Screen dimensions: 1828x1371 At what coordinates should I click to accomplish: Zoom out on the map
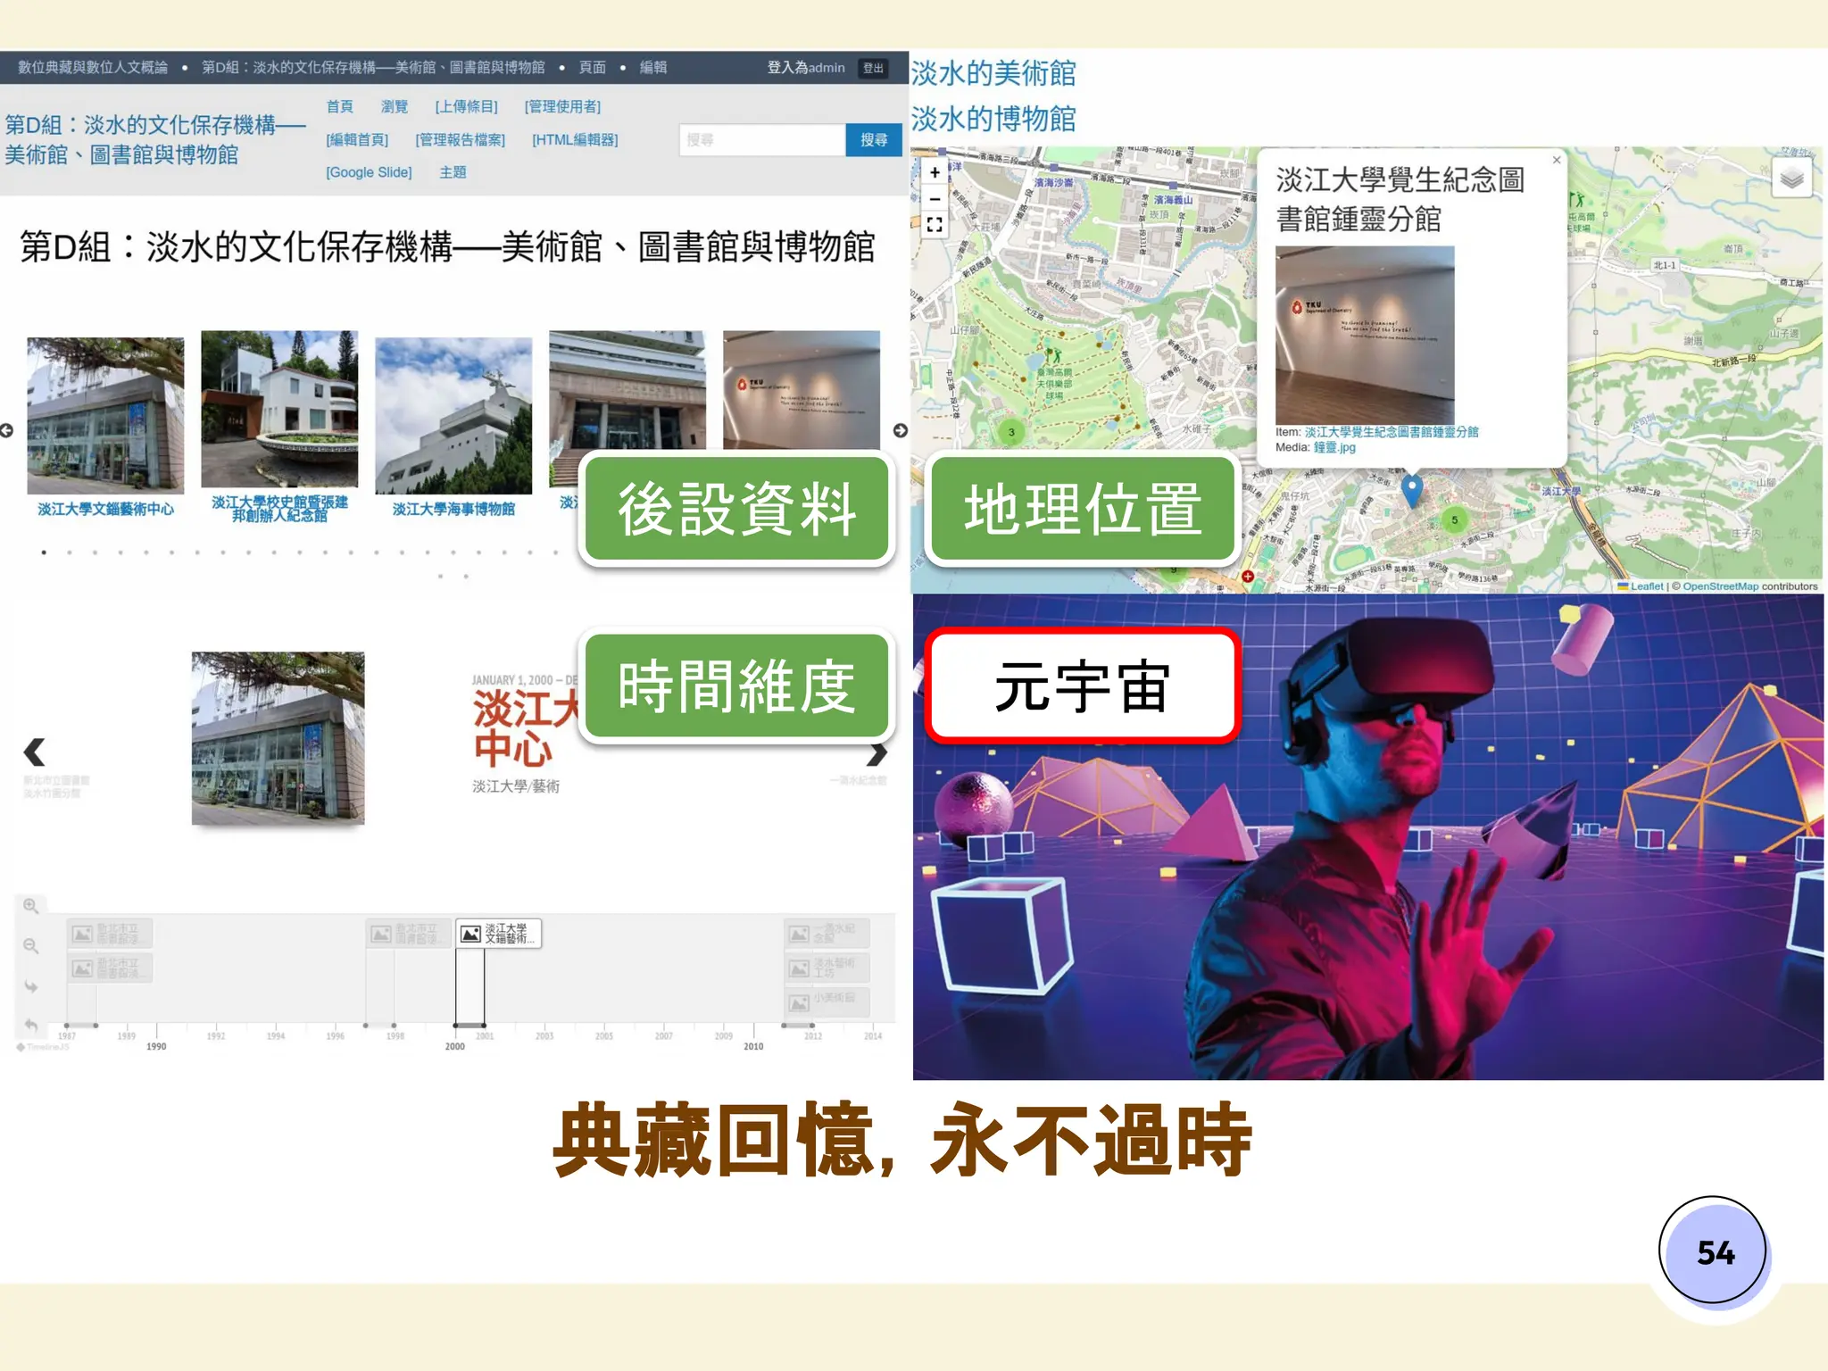coord(935,199)
